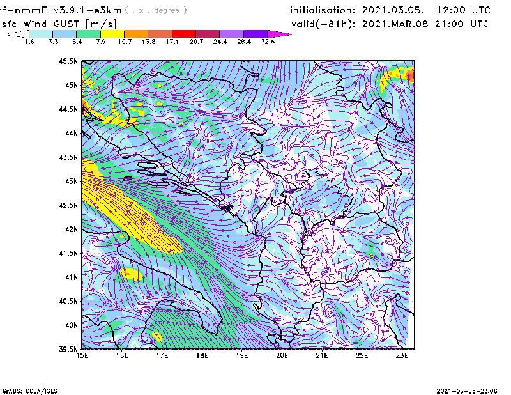Click the light blue 3.3–5.4 legend swatch
511x395 pixels.
tap(65, 34)
